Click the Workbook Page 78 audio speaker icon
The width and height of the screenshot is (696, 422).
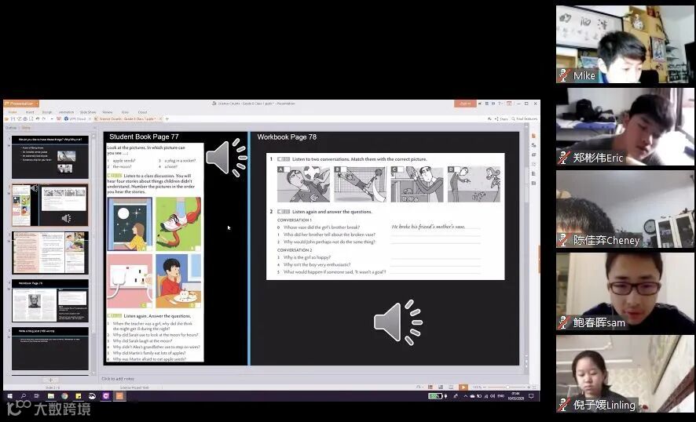click(397, 322)
